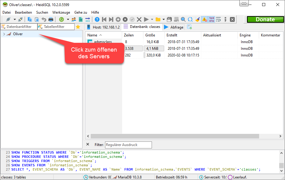Open the Hilfe menu
285x180 pixels.
tap(95, 12)
